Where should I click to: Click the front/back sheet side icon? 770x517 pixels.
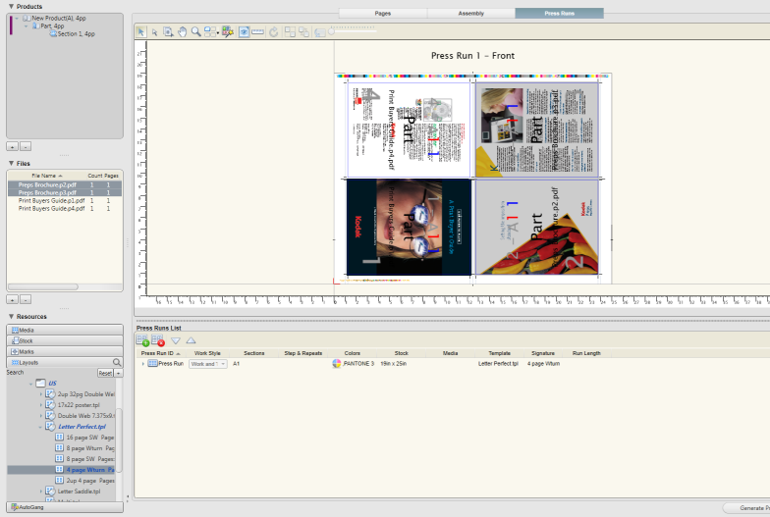(291, 31)
